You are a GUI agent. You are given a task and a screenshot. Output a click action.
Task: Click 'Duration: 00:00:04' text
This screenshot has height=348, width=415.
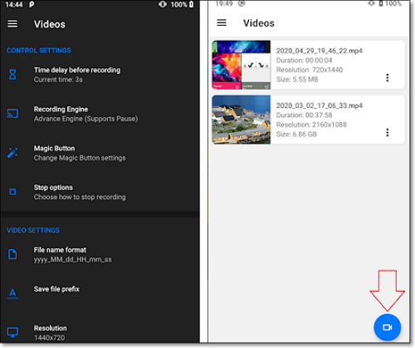coord(304,61)
